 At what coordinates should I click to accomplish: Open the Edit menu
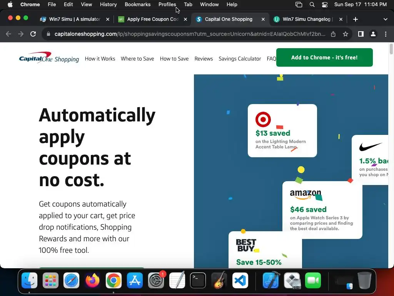68,5
